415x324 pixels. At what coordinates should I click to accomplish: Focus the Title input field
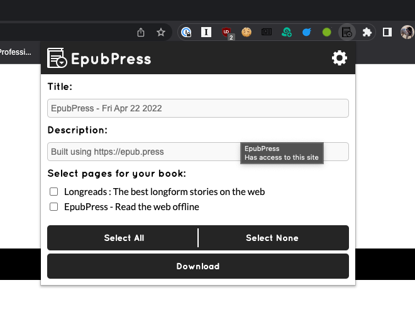coord(198,108)
